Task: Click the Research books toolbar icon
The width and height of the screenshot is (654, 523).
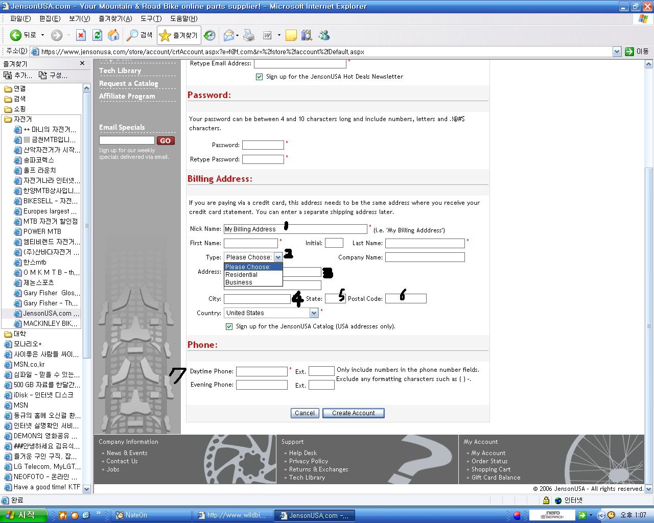Action: 307,35
